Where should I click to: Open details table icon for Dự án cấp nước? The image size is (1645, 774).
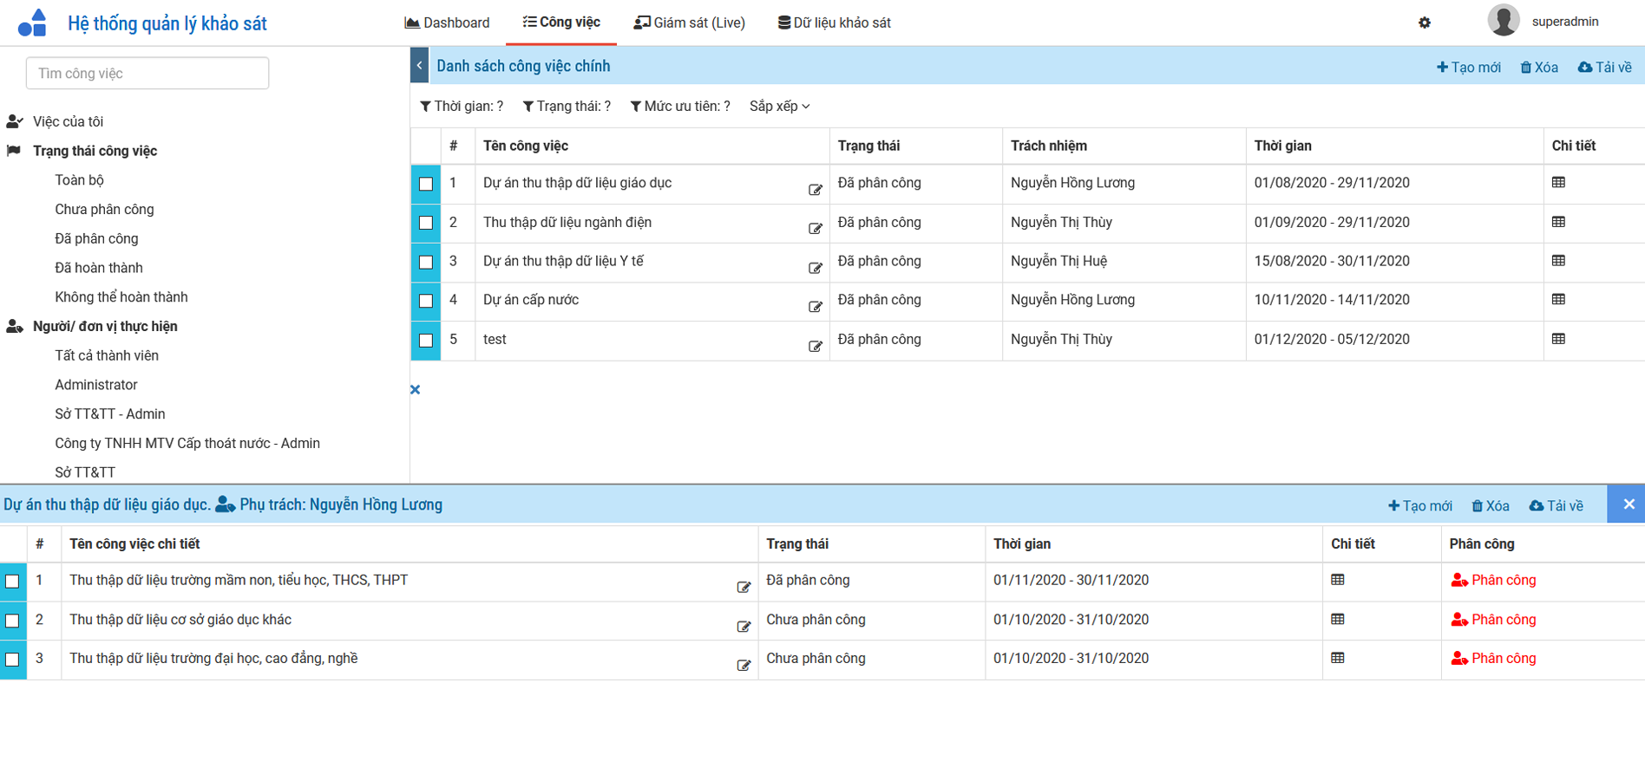(x=1558, y=300)
